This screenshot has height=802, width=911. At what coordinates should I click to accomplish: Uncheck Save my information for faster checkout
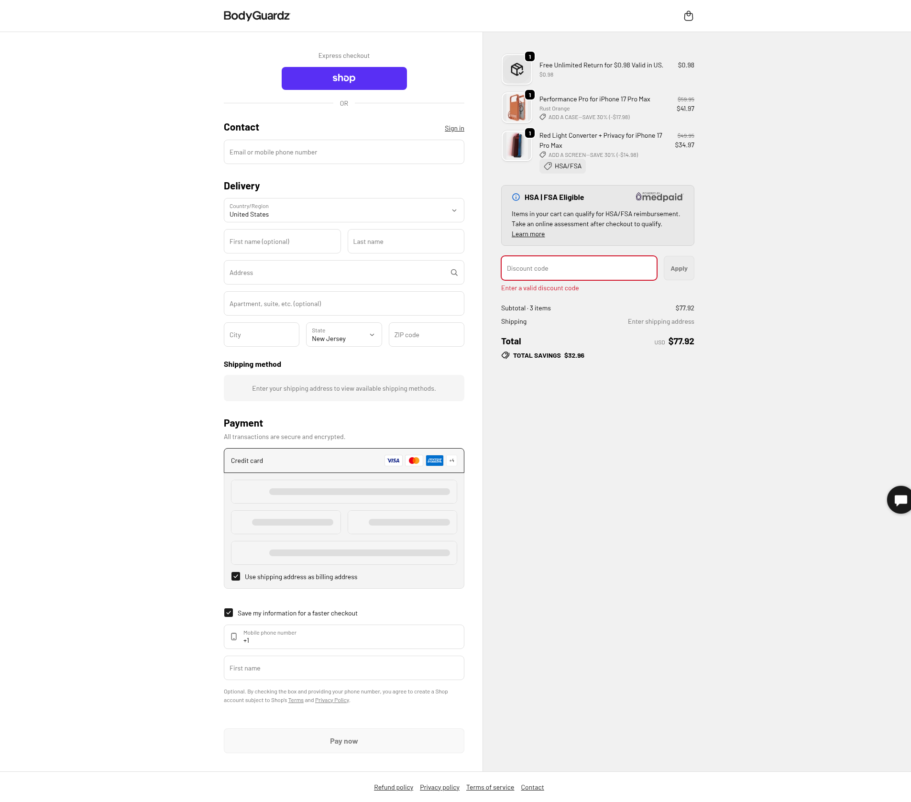point(229,613)
